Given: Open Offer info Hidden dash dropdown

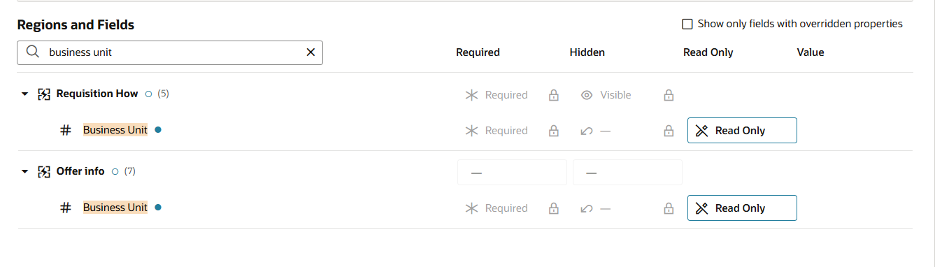Looking at the screenshot, I should click(627, 173).
